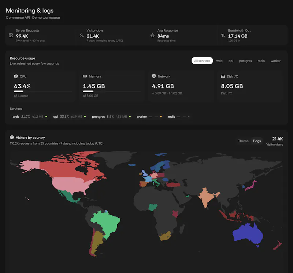Click the web service green status dot
The width and height of the screenshot is (293, 273).
(46, 116)
